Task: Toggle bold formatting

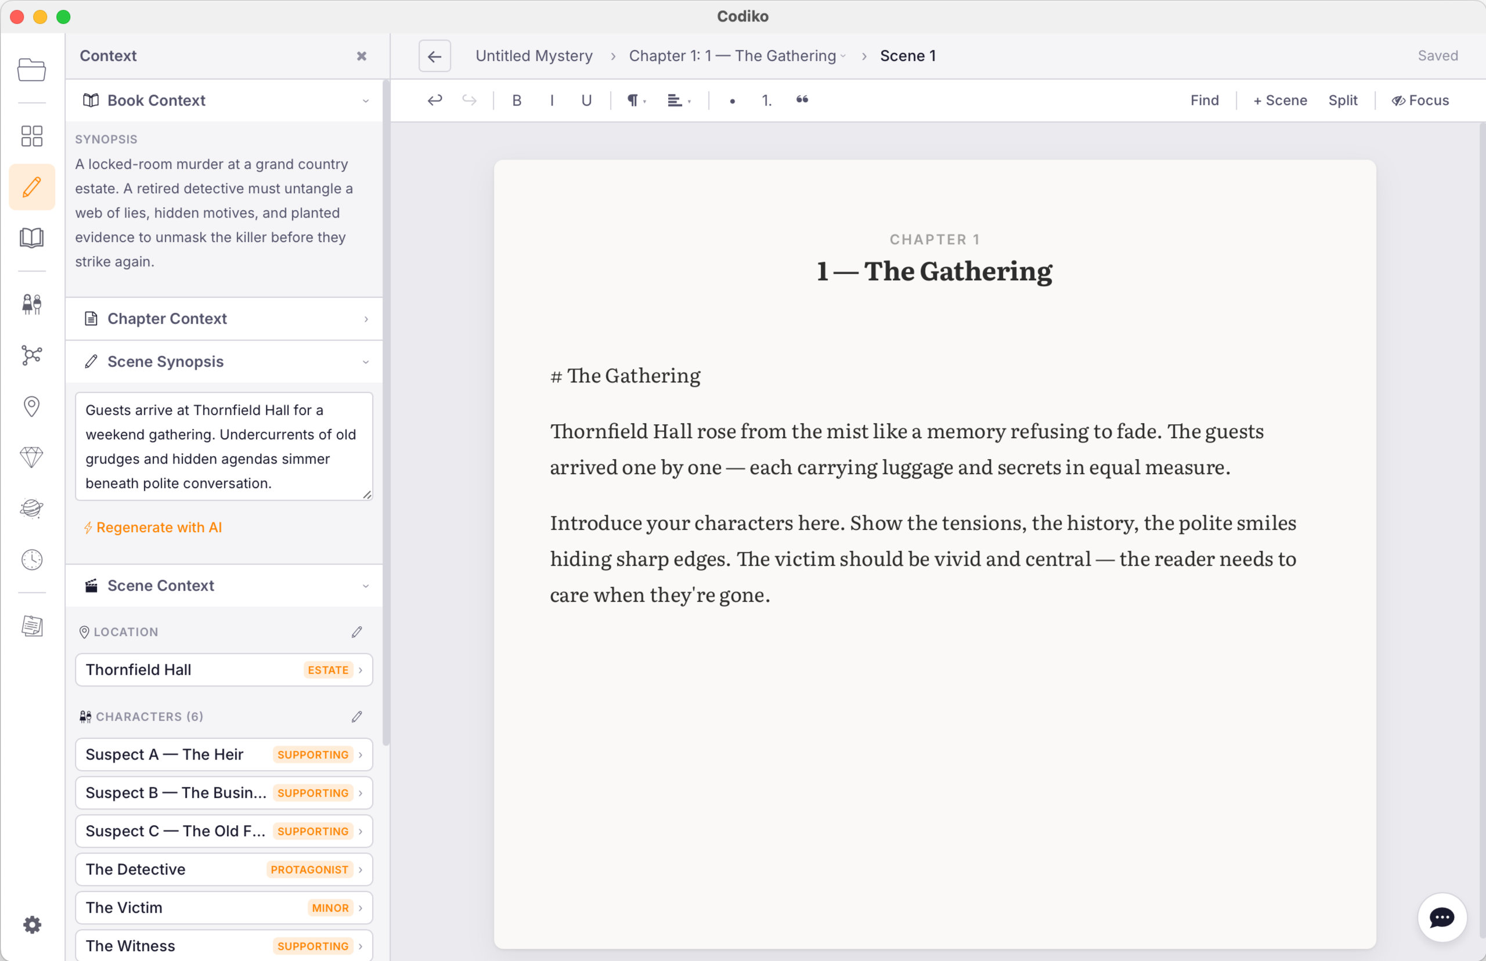Action: coord(517,100)
